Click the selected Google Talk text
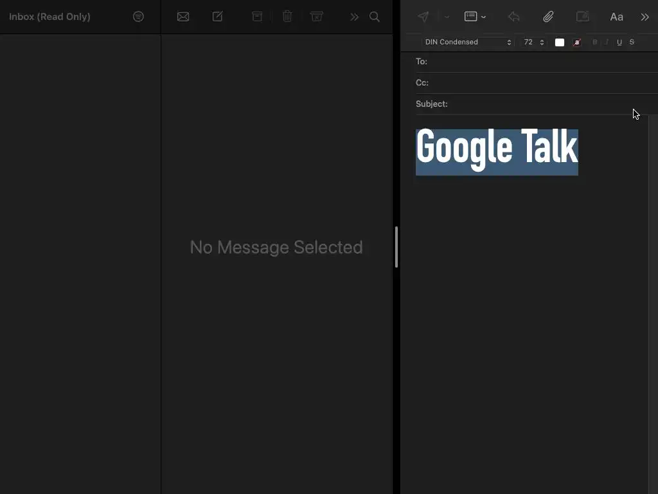This screenshot has width=658, height=494. click(x=497, y=152)
